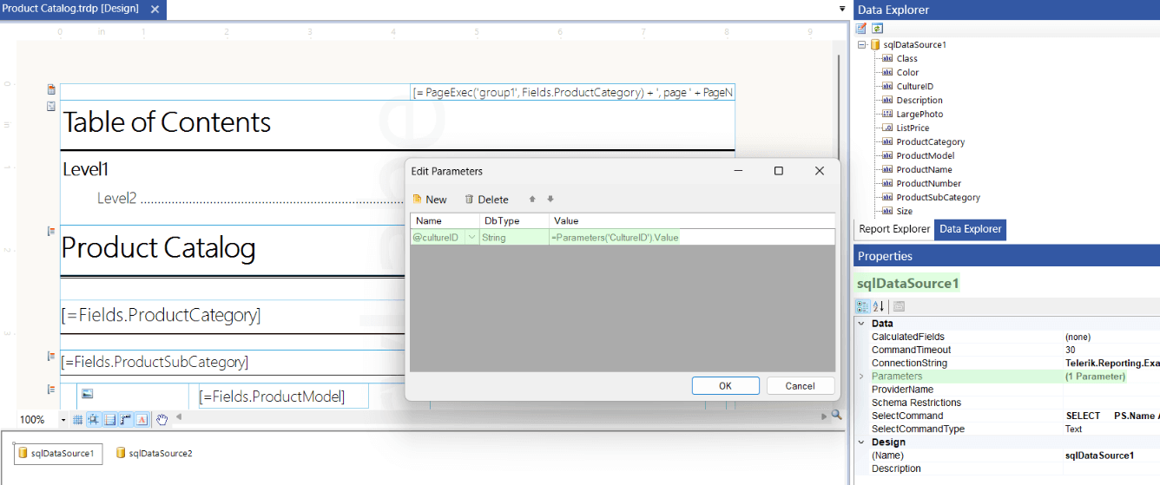Select the ProductName field in Data Explorer
Viewport: 1160px width, 485px height.
coord(925,169)
